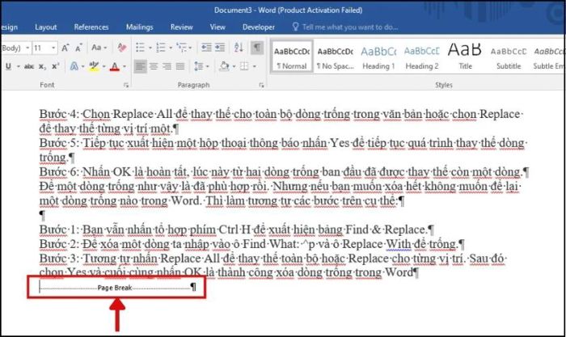The height and width of the screenshot is (337, 566).
Task: Apply the Heading 2 style
Action: tap(421, 57)
